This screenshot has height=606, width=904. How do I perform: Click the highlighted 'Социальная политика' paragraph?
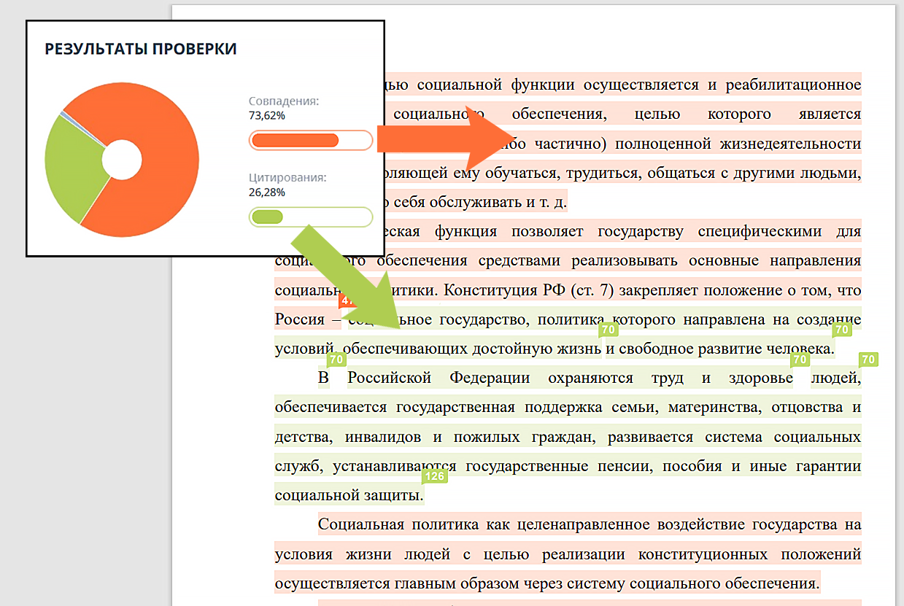[568, 553]
